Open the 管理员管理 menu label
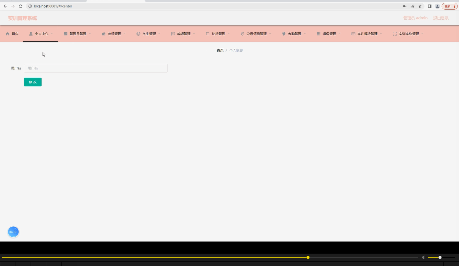This screenshot has width=459, height=266. (x=78, y=34)
